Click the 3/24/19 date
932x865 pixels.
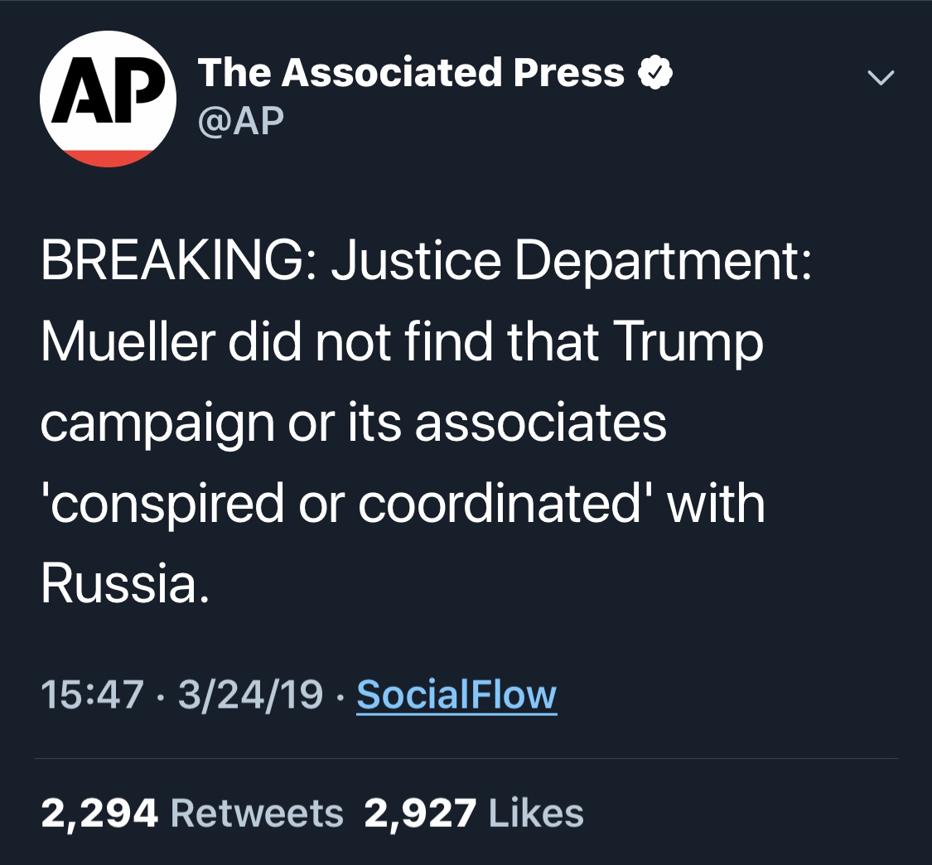[x=250, y=694]
